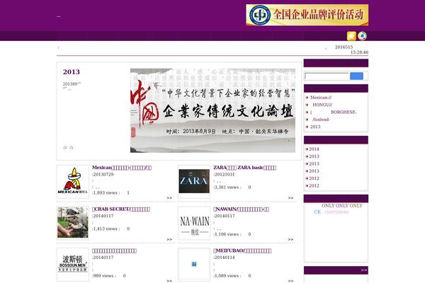Click the blue circular share icon
Viewport: 425px width, 283px height.
coord(362,36)
